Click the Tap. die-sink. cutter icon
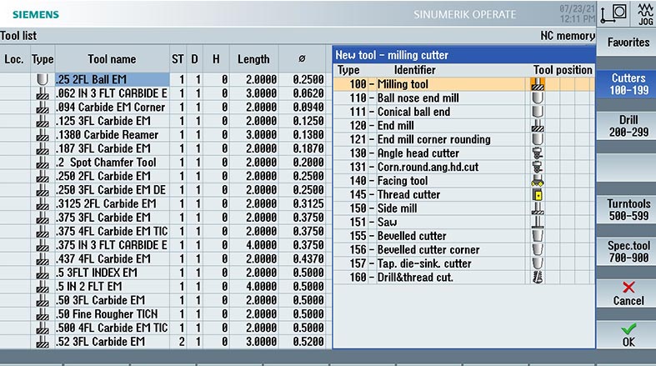Image resolution: width=656 pixels, height=366 pixels. [538, 264]
